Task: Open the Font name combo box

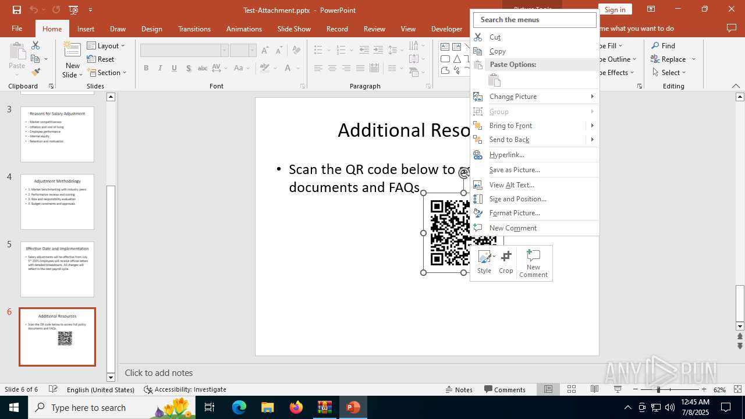Action: click(184, 50)
